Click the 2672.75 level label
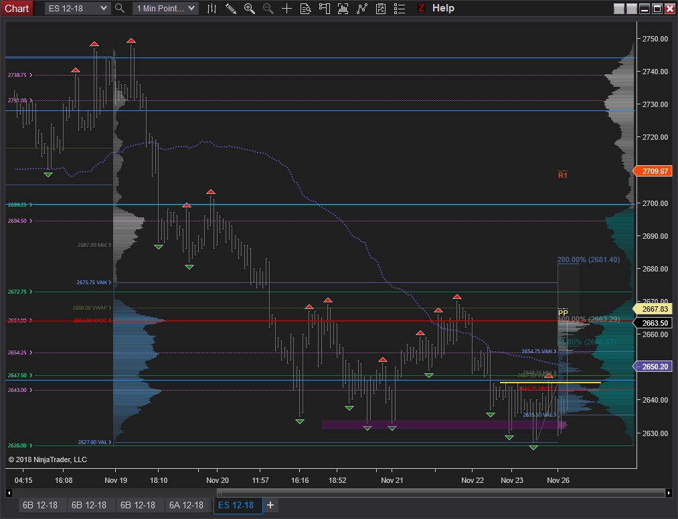The height and width of the screenshot is (519, 678). click(x=20, y=292)
